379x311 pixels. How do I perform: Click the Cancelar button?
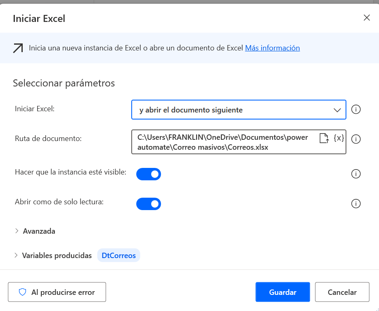click(x=342, y=292)
